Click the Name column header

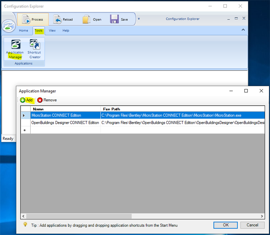[x=66, y=109]
